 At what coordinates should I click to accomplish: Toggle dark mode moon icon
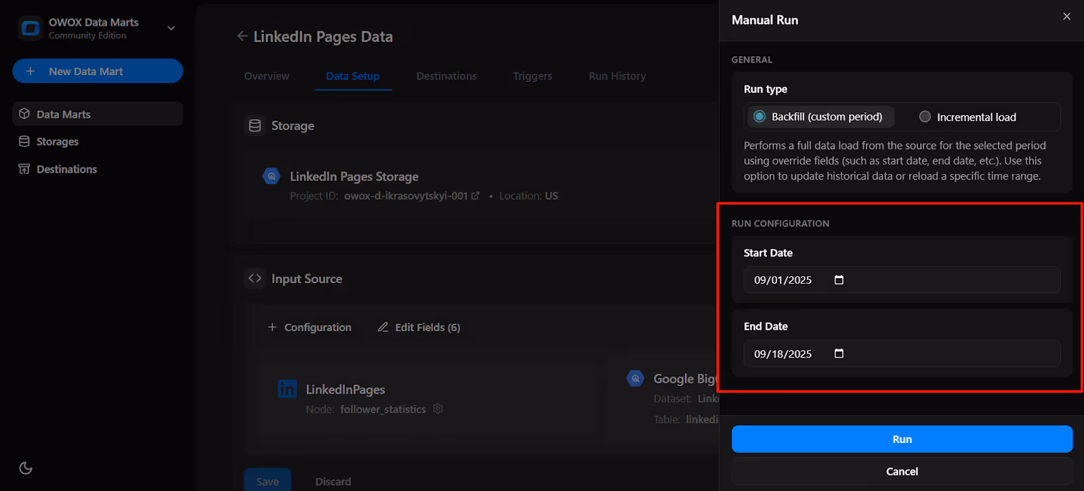[26, 468]
